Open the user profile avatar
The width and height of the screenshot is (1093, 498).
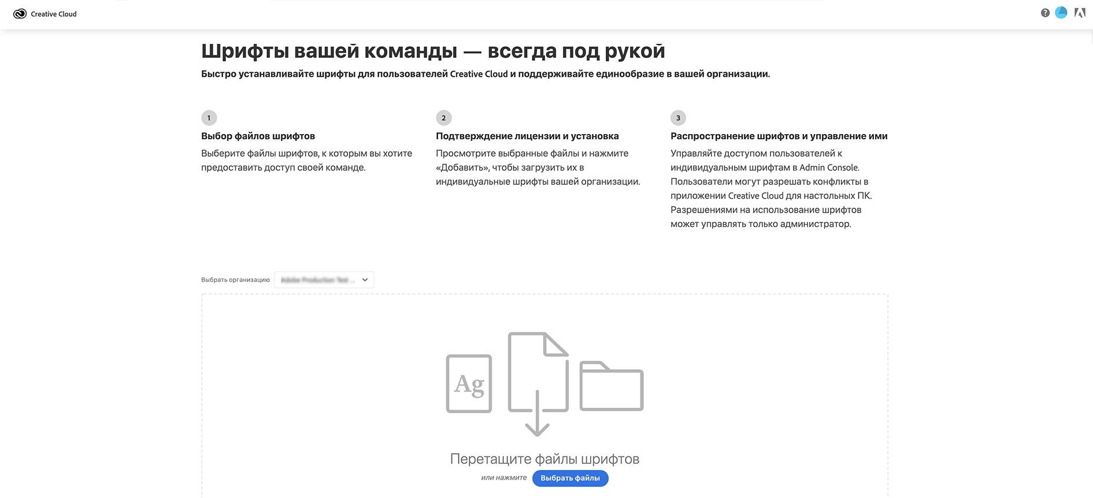(1061, 13)
